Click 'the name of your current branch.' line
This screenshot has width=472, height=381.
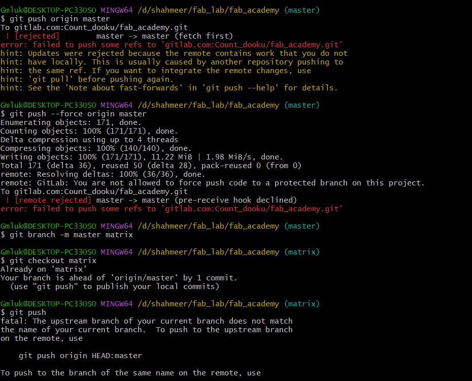147,330
